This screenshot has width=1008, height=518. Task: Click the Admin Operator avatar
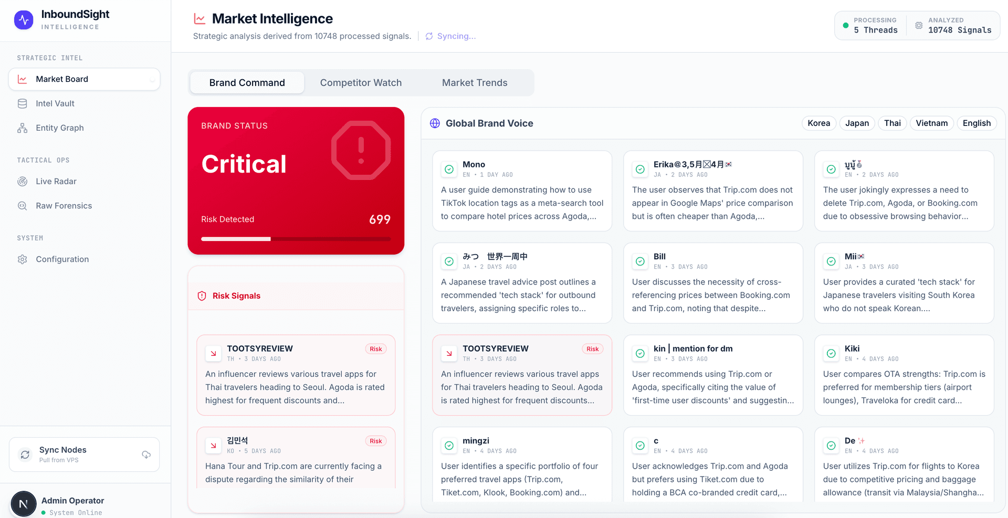(x=24, y=504)
